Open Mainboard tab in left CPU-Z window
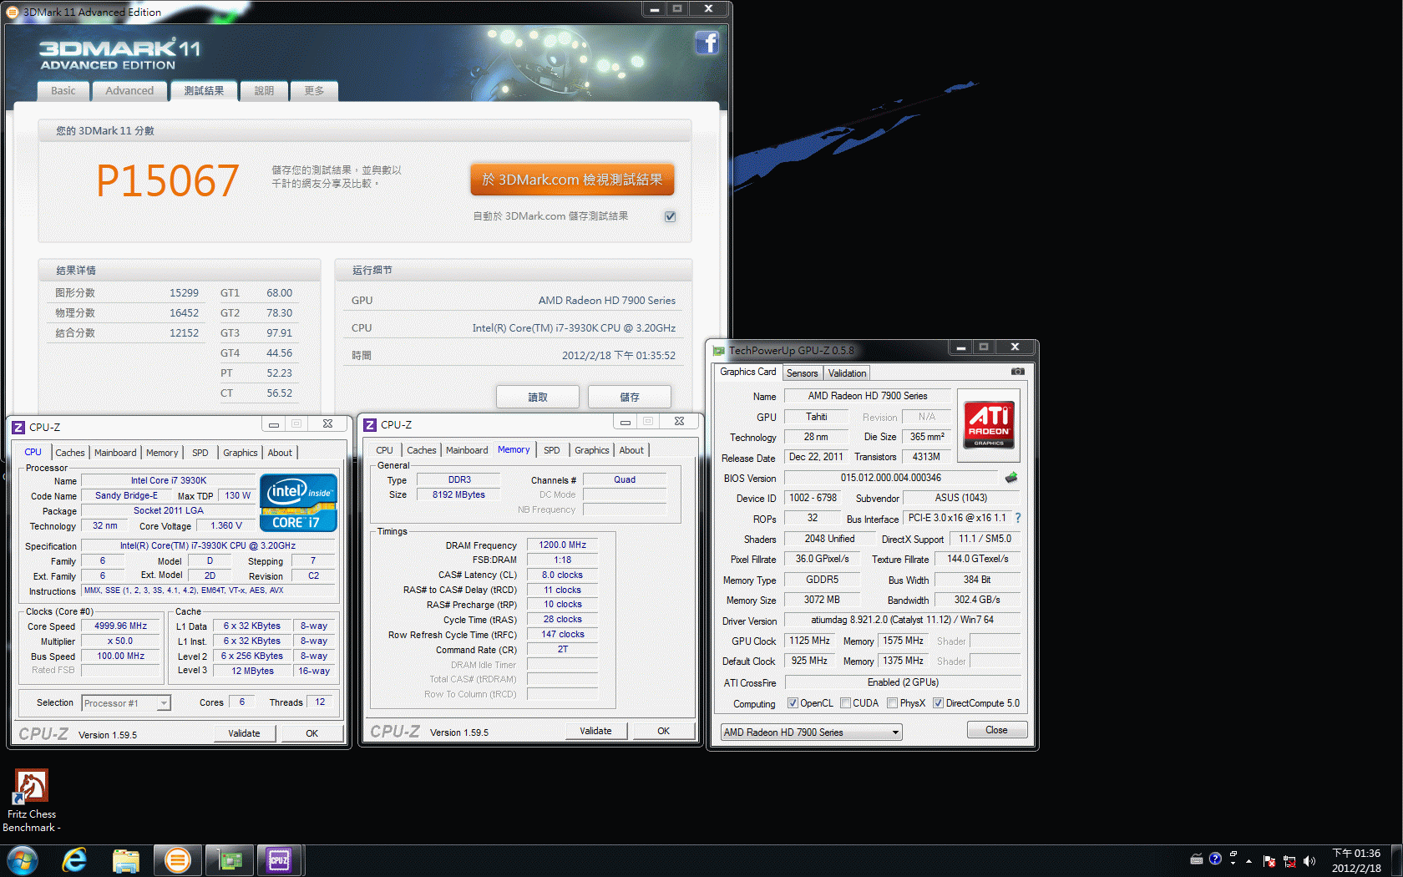Screen dimensions: 1403x877 (115, 453)
